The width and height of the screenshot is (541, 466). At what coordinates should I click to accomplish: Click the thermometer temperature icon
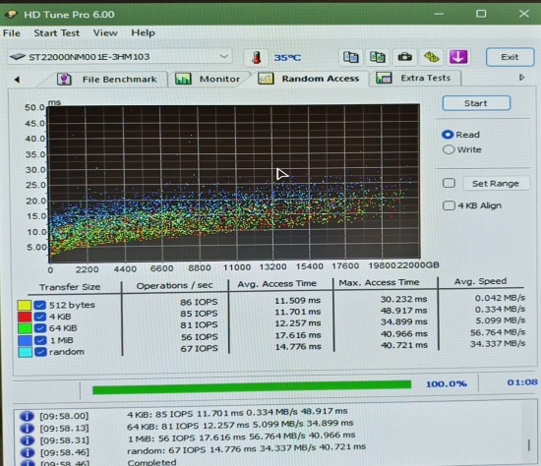(x=256, y=57)
